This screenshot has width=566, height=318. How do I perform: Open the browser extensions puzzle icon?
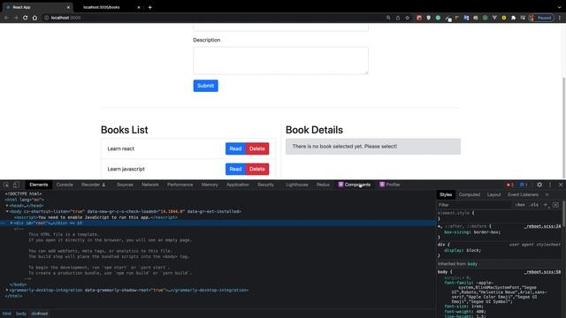pos(513,18)
